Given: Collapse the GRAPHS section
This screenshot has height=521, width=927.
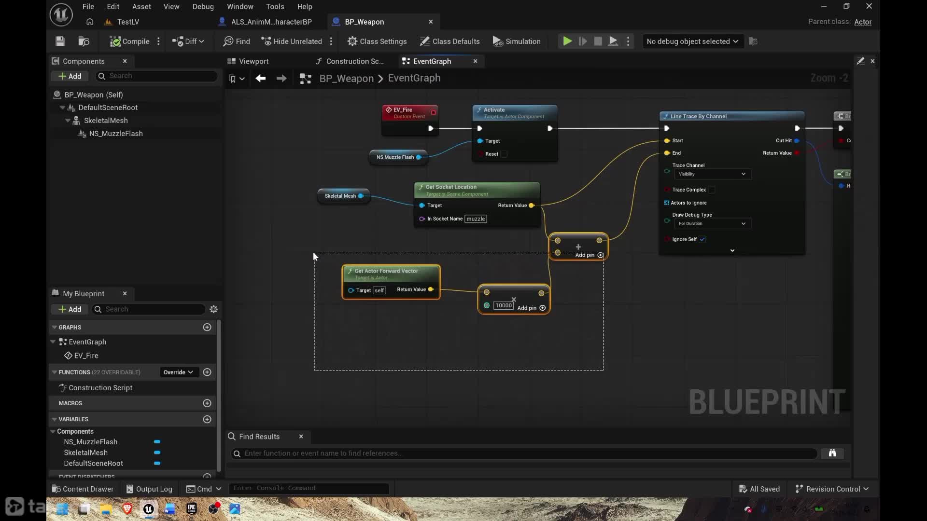Looking at the screenshot, I should 54,327.
